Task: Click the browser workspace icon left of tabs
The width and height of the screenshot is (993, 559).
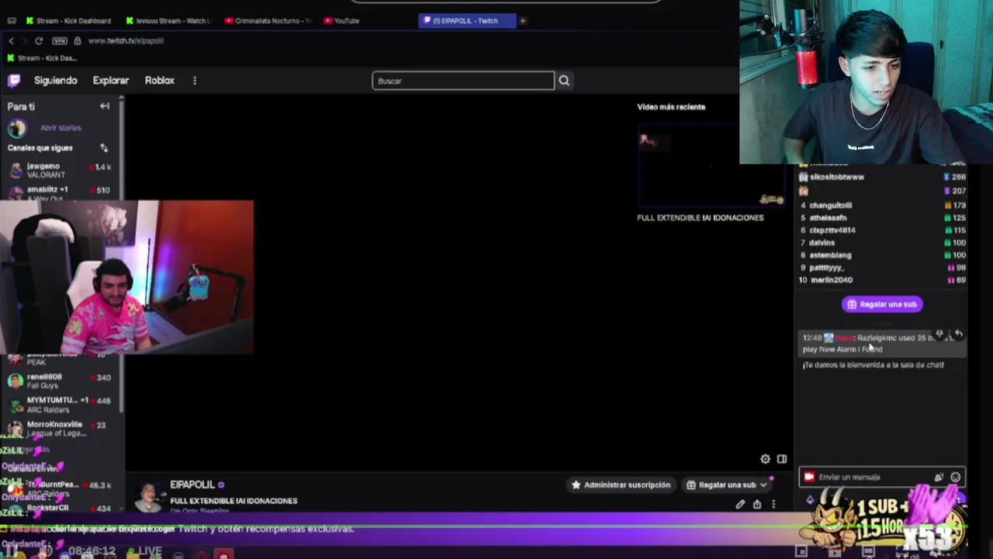Action: pyautogui.click(x=11, y=21)
